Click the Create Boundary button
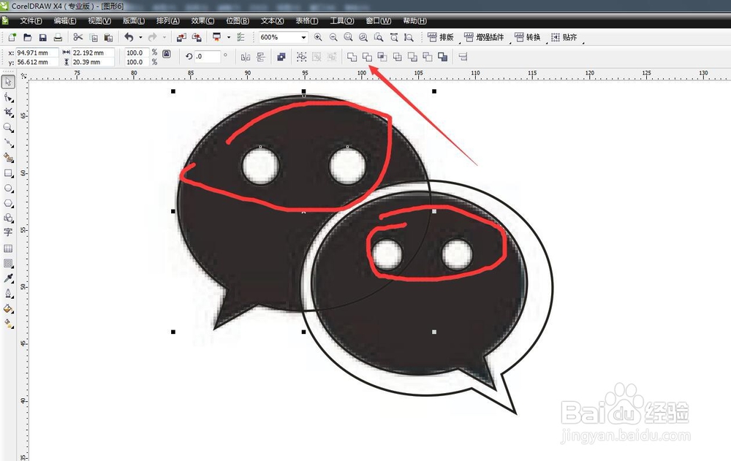Image resolution: width=731 pixels, height=461 pixels. coord(442,57)
